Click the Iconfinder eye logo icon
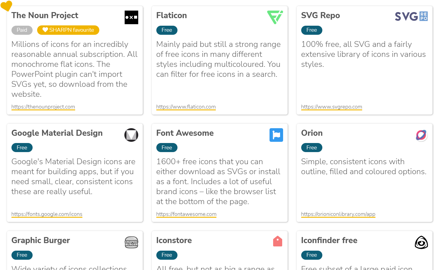Image resolution: width=434 pixels, height=270 pixels. (421, 242)
